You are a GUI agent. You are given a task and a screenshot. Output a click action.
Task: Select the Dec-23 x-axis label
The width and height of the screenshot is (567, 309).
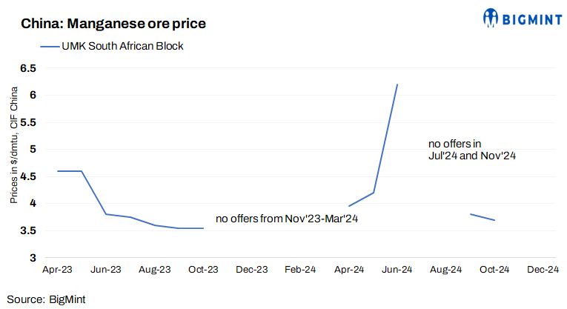coord(251,270)
